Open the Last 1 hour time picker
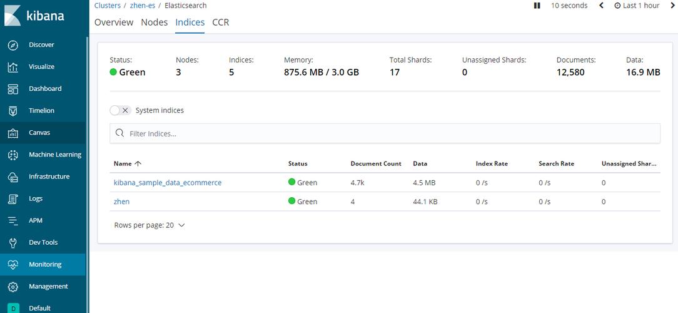This screenshot has width=678, height=313. pos(637,6)
